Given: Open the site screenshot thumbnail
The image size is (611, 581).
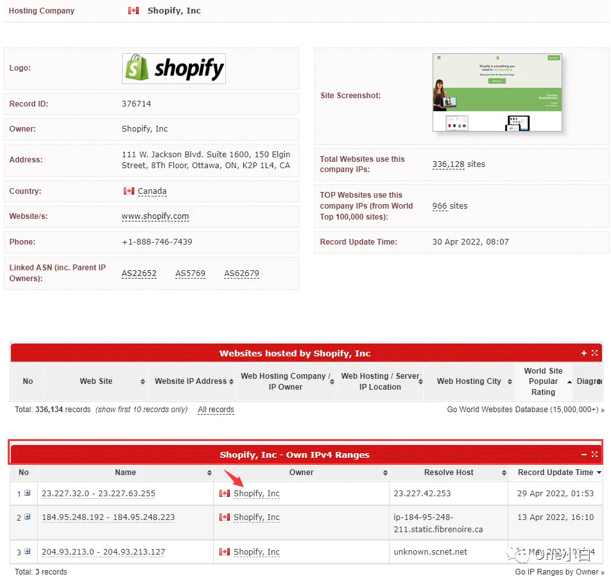Looking at the screenshot, I should pyautogui.click(x=497, y=92).
